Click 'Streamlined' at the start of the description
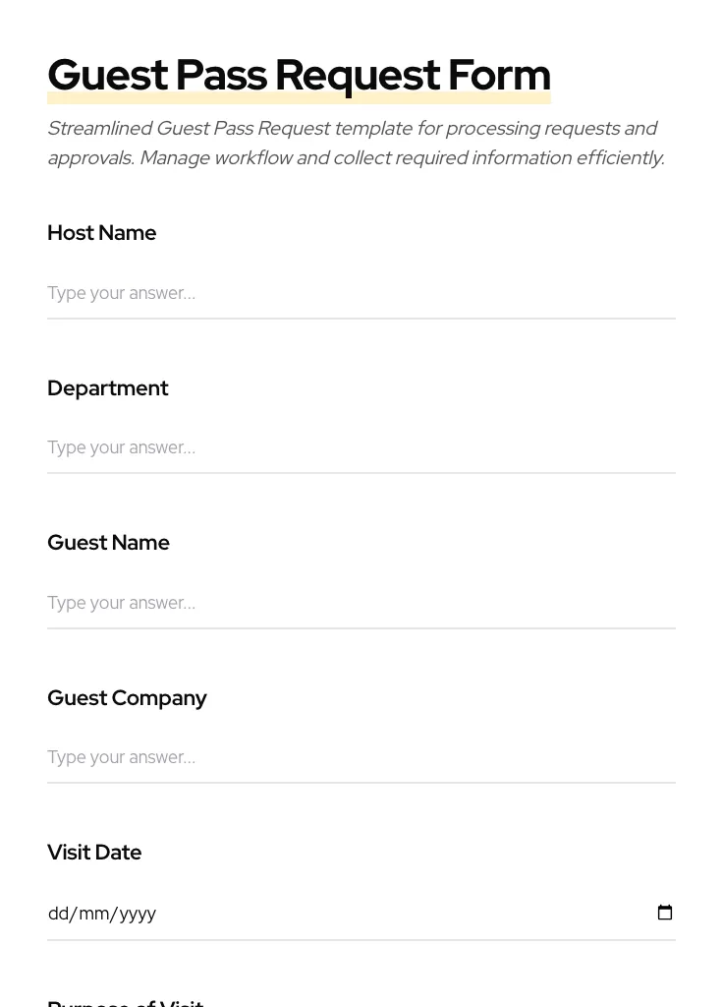 pos(98,129)
